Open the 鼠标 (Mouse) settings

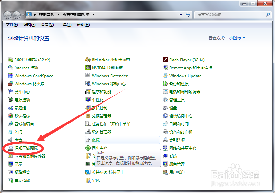[96, 140]
